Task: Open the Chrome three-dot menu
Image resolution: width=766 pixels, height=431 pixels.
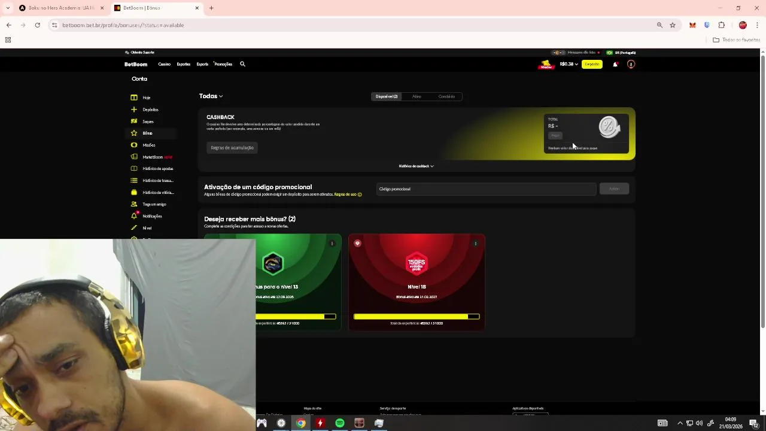Action: tap(757, 25)
